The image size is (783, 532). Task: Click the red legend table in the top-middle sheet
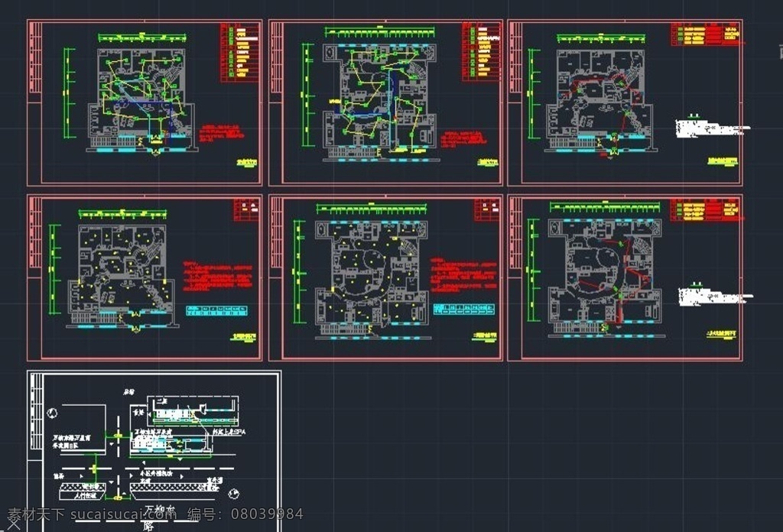(482, 51)
